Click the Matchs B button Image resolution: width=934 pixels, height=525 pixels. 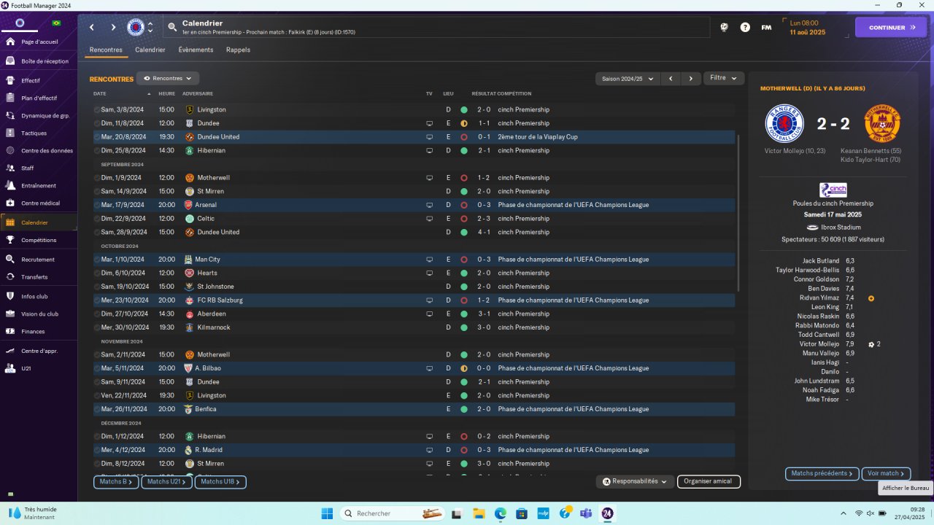(117, 482)
